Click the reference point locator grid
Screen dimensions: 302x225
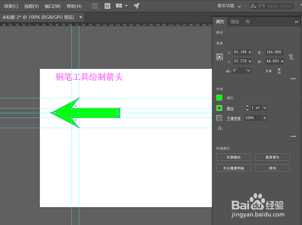pos(219,57)
